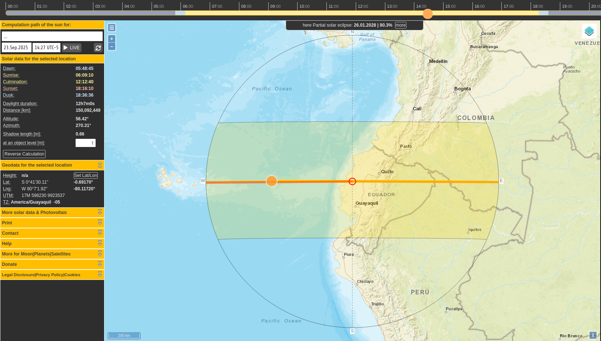This screenshot has width=601, height=341.
Task: Click the Altitude label
Action: 11,119
